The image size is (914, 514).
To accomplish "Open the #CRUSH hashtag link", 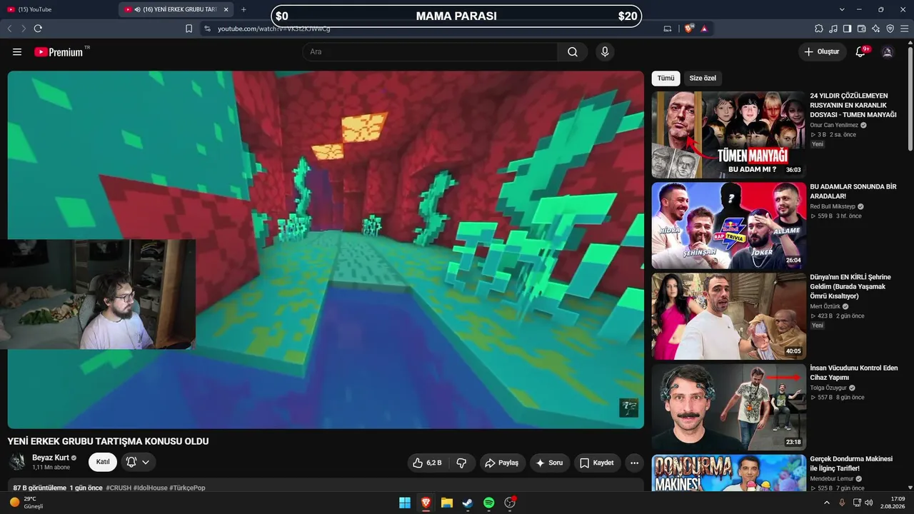I will click(120, 488).
